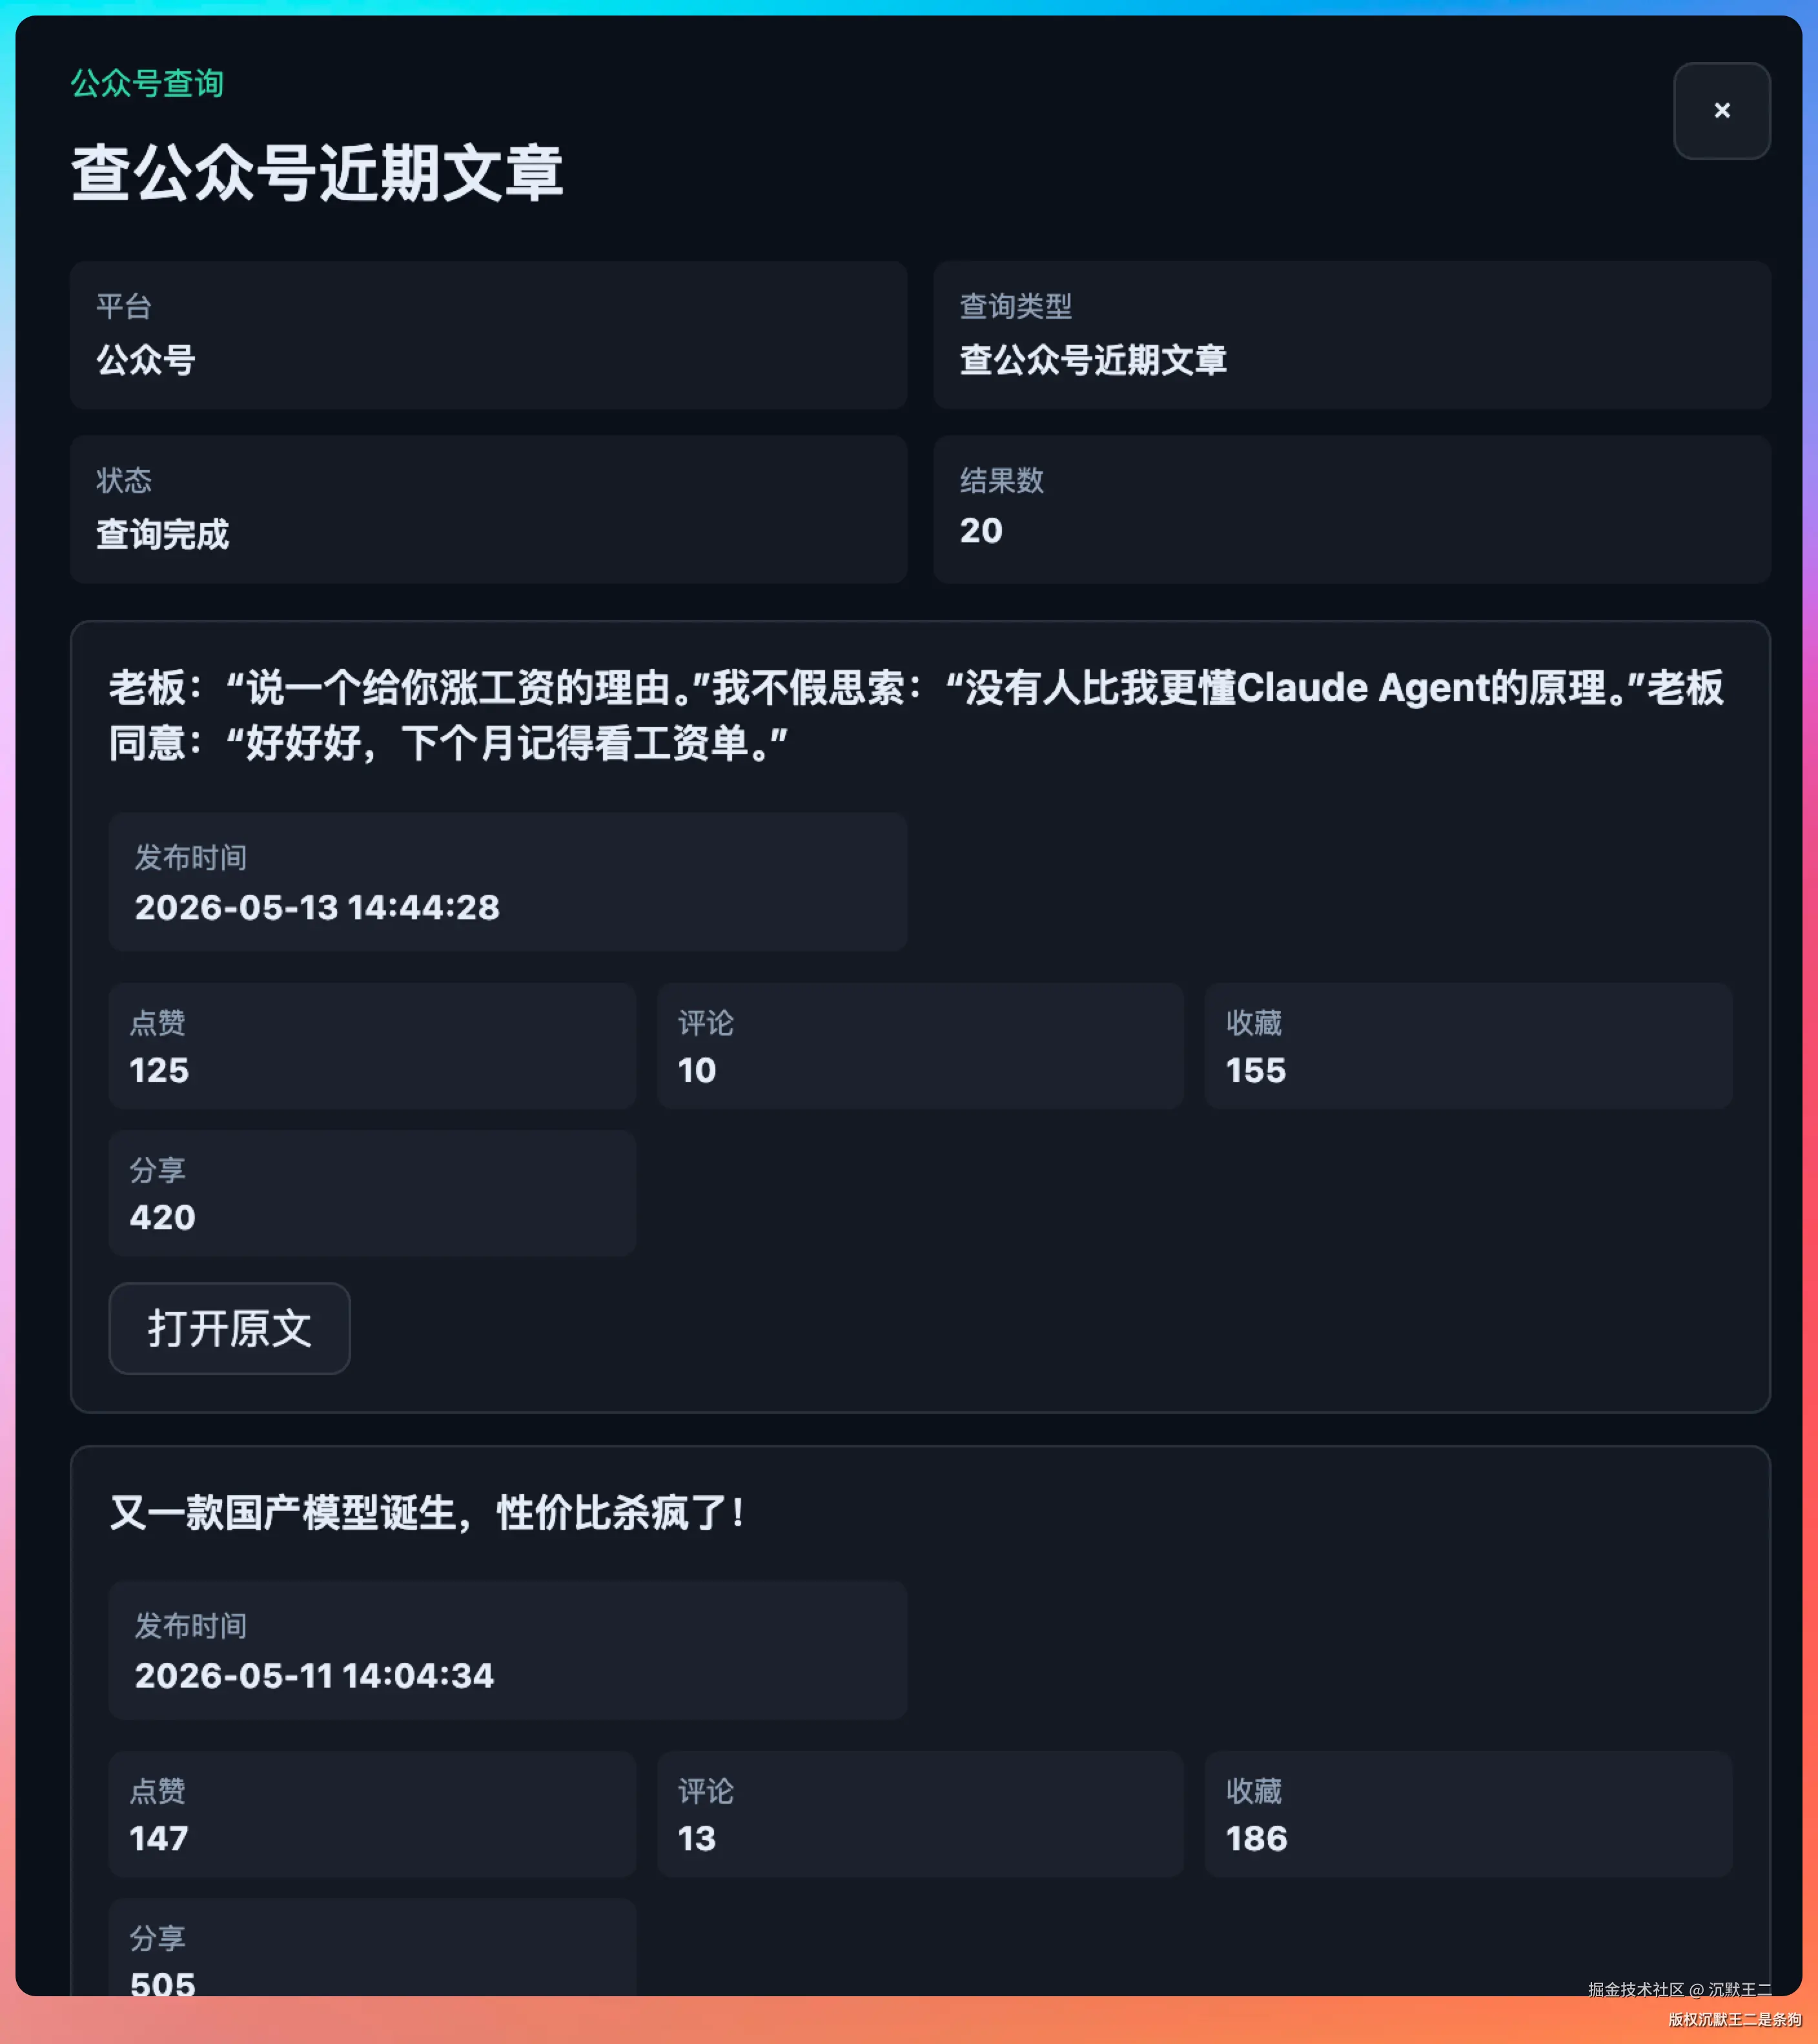1818x2044 pixels.
Task: Click the publish time 2026-05-11 14:04:34 field
Action: coord(508,1650)
